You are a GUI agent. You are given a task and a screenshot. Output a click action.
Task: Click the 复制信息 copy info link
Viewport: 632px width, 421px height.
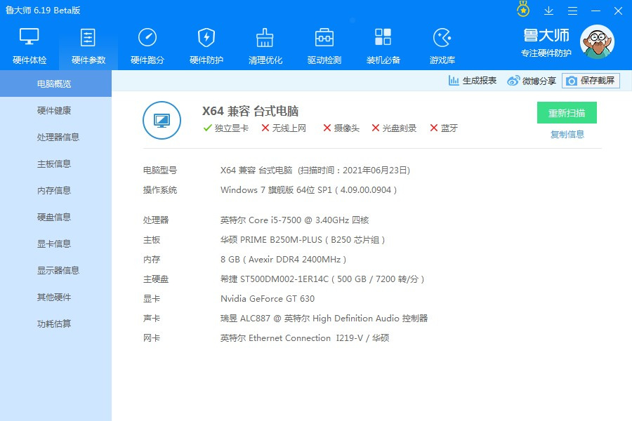point(567,134)
